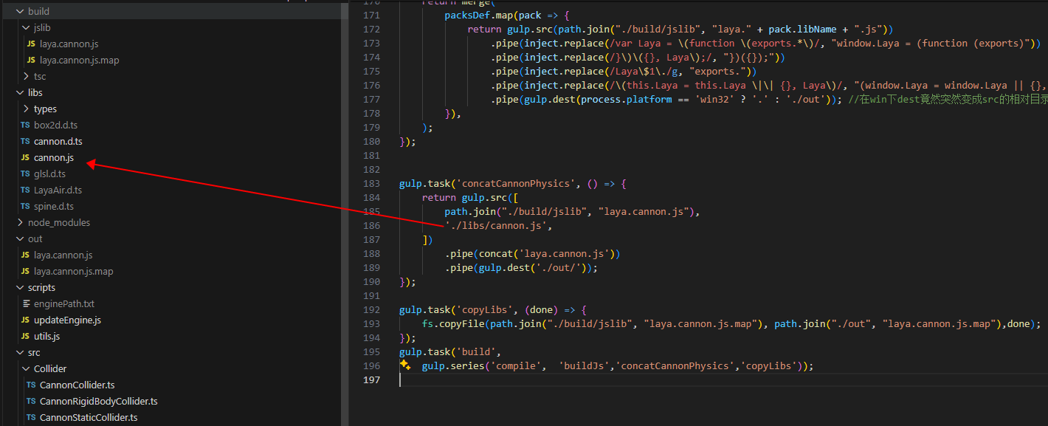
Task: Open glsl.d.ts from the libs folder
Action: [x=49, y=174]
